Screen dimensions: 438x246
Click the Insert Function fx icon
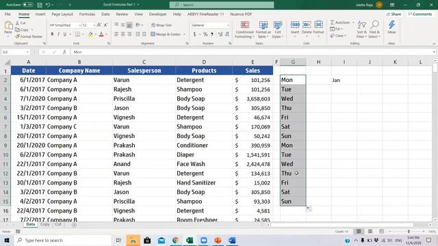pos(64,52)
